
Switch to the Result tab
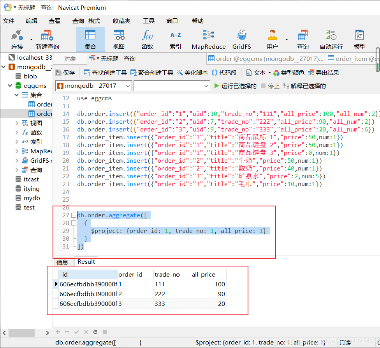[86, 262]
